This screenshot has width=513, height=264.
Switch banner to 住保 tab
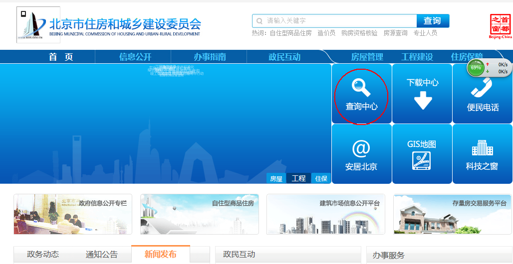click(x=321, y=178)
